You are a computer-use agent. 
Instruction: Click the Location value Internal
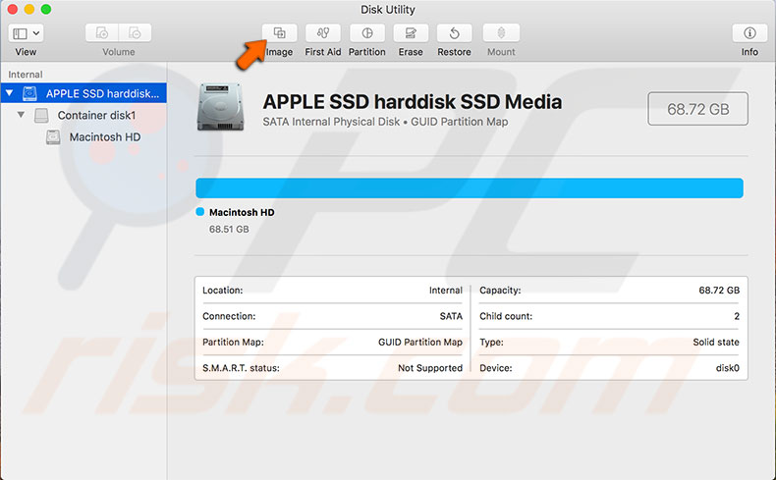(x=445, y=291)
